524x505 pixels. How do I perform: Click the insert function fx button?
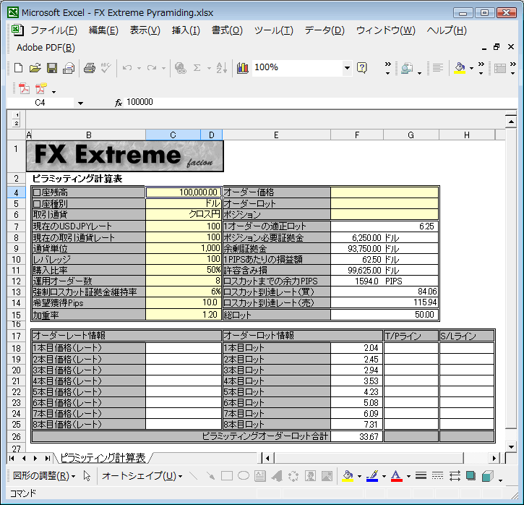119,103
